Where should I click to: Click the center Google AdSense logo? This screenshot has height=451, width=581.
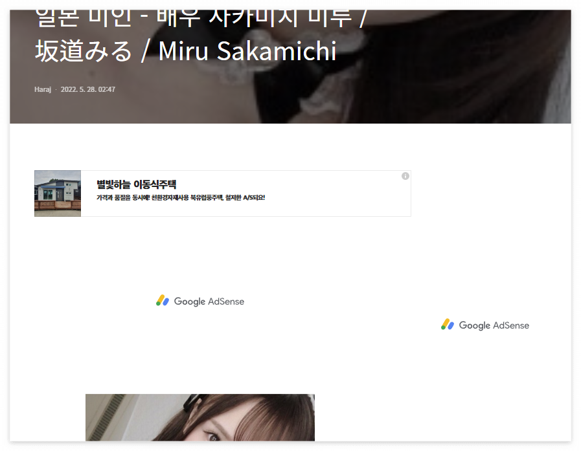(200, 301)
